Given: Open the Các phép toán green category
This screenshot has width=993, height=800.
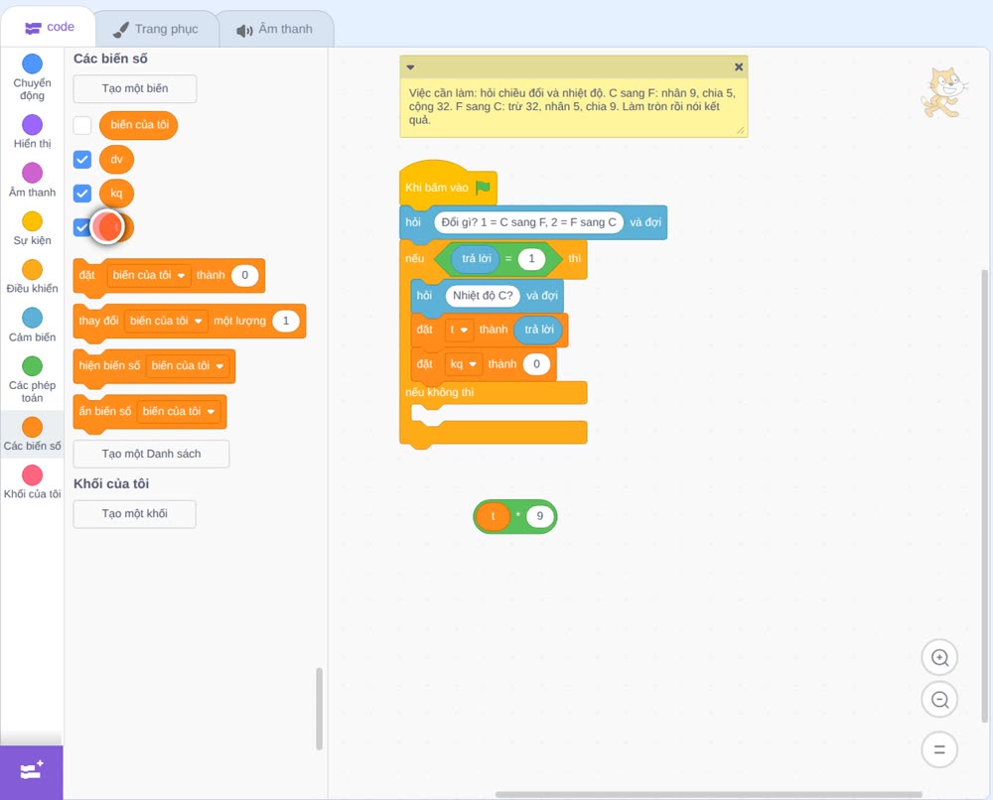Looking at the screenshot, I should pyautogui.click(x=33, y=366).
